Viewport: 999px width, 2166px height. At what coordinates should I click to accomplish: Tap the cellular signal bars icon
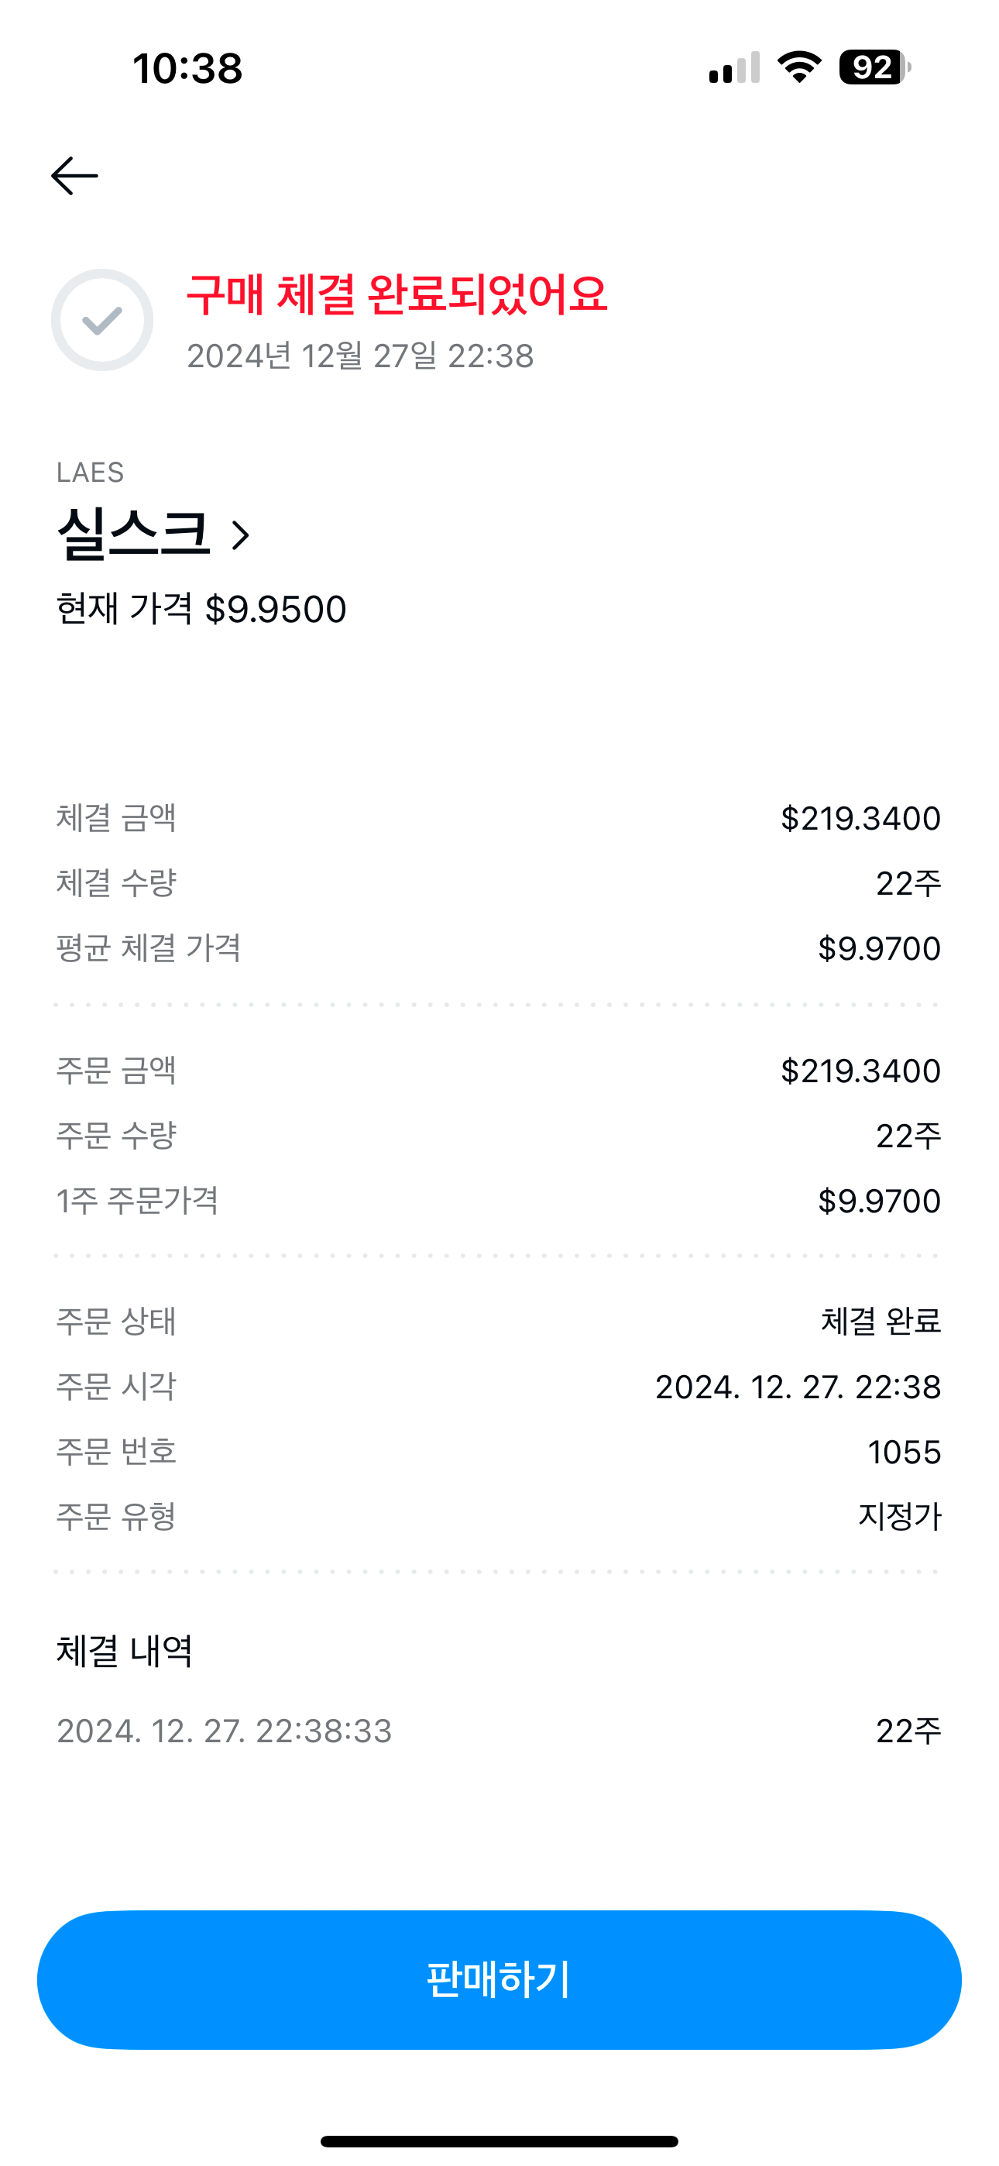734,68
